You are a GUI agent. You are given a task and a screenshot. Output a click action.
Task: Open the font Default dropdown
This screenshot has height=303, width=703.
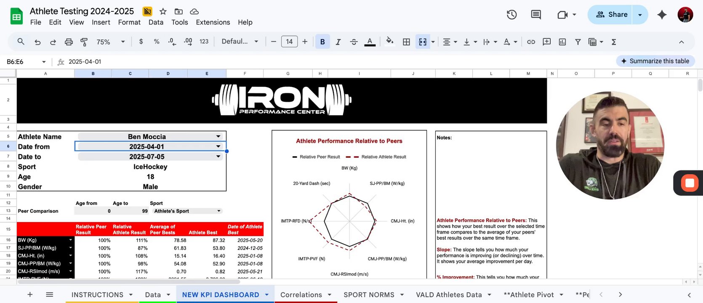[x=240, y=42]
